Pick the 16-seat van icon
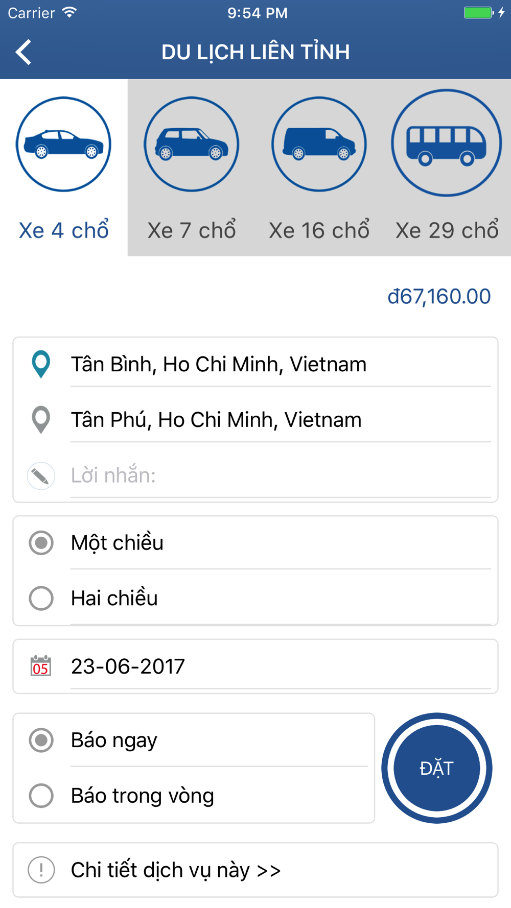The width and height of the screenshot is (511, 908). pyautogui.click(x=319, y=144)
